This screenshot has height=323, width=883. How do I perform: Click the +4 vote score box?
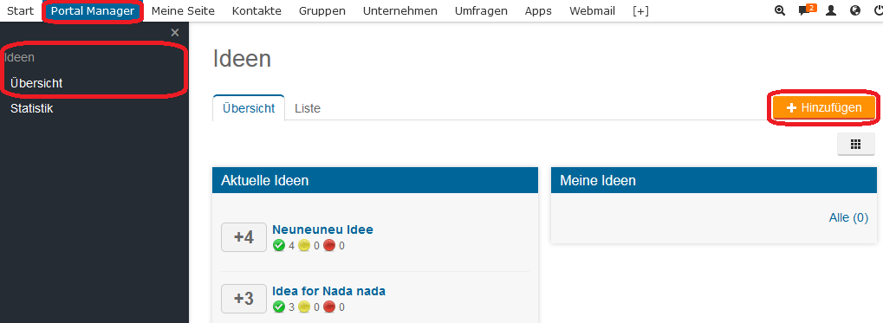[x=243, y=237]
